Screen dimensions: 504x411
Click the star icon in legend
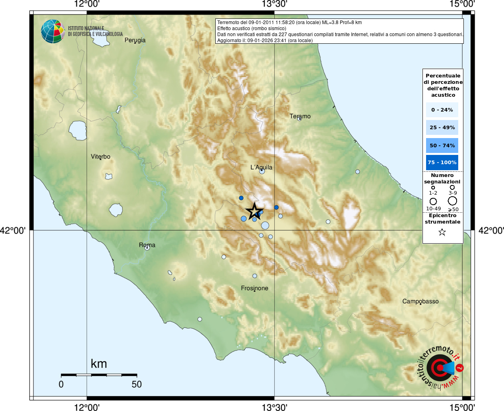tap(442, 232)
